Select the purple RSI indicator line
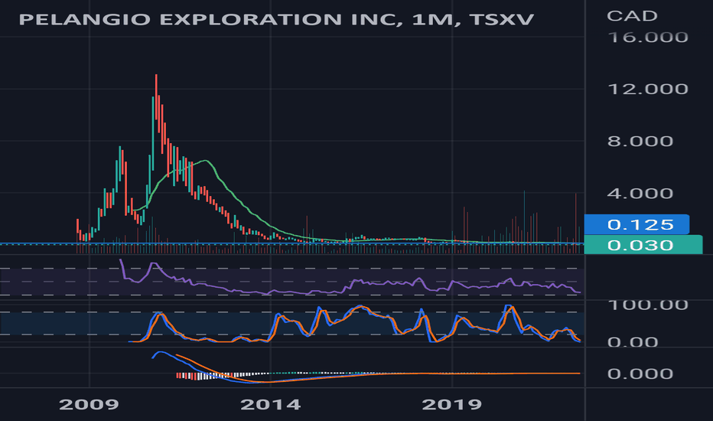 click(x=350, y=285)
